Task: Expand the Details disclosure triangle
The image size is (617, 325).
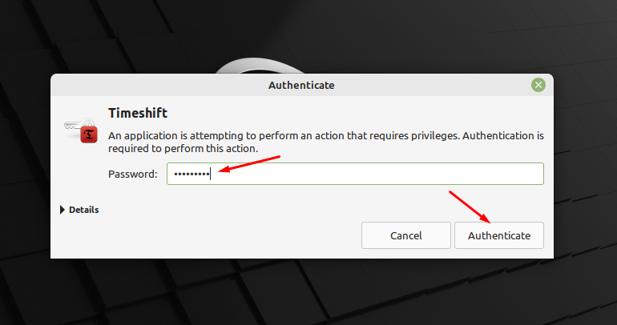Action: pyautogui.click(x=63, y=210)
